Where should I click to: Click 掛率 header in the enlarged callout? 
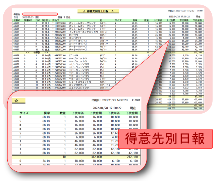[x=47, y=113]
